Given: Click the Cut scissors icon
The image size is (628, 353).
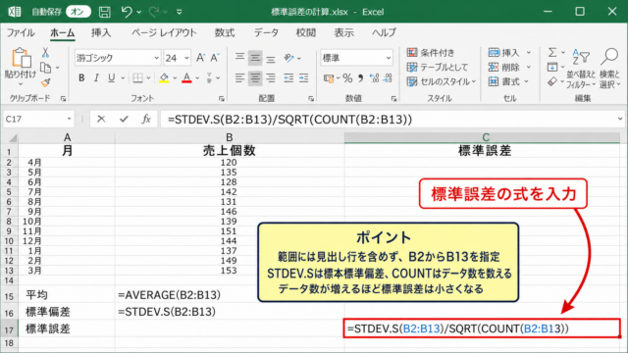Looking at the screenshot, I should pyautogui.click(x=45, y=53).
